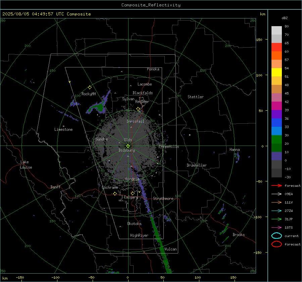The height and width of the screenshot is (282, 302).
Task: Click the magenta 18TS arrow icon
Action: click(x=276, y=228)
